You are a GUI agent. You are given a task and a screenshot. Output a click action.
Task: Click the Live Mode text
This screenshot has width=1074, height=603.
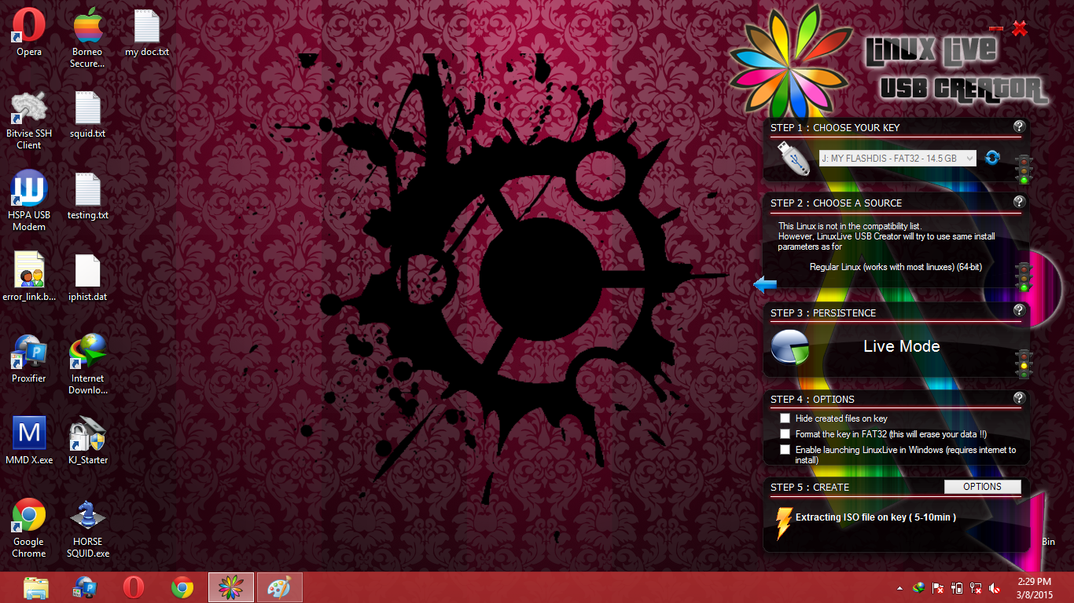click(x=902, y=346)
